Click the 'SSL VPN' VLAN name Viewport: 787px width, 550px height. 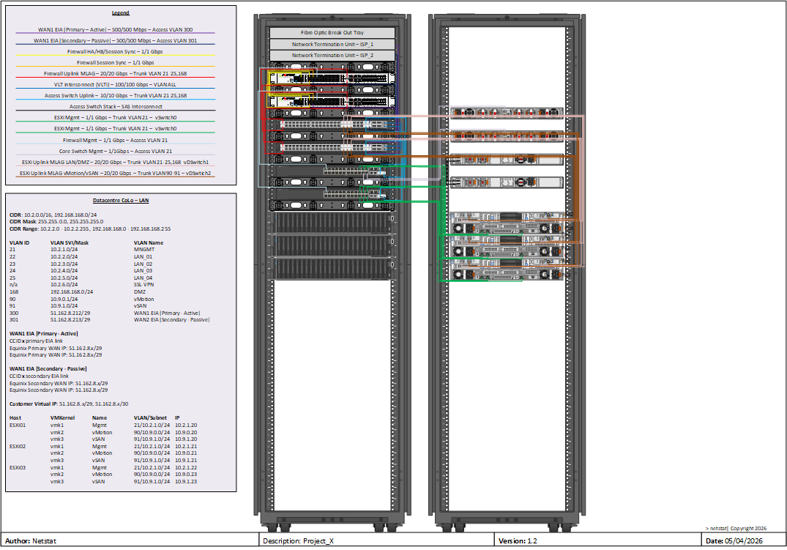(143, 285)
